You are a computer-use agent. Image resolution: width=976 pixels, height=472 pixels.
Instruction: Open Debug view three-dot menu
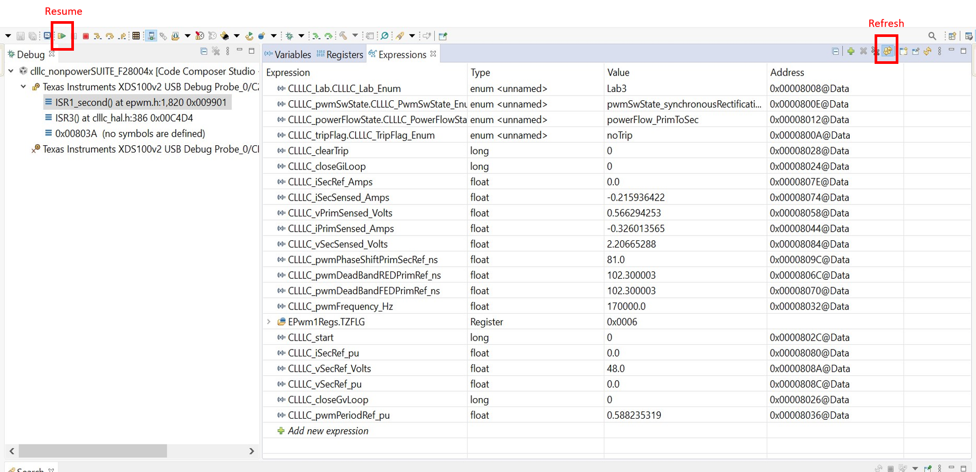228,51
